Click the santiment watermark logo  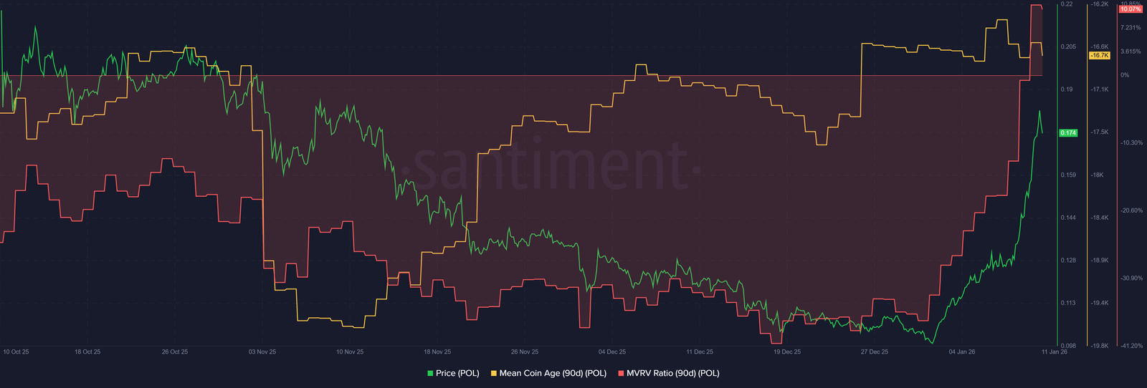[x=551, y=166]
